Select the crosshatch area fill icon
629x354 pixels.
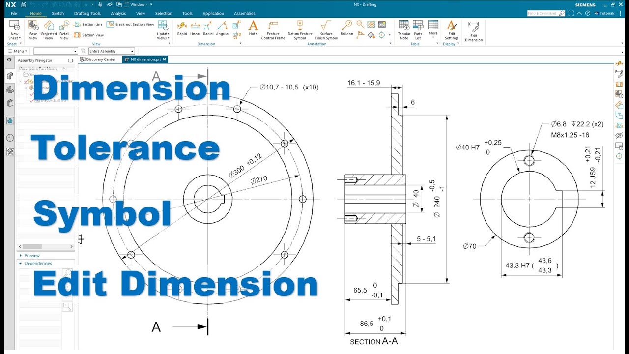coord(371,24)
